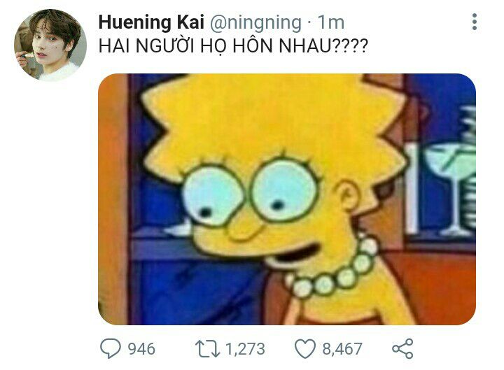504x370 pixels.
Task: Open the three-dot more options menu
Action: click(x=475, y=22)
